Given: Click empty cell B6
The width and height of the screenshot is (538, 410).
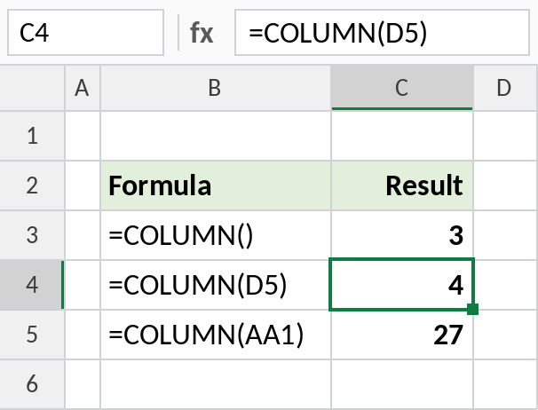Looking at the screenshot, I should (x=216, y=384).
